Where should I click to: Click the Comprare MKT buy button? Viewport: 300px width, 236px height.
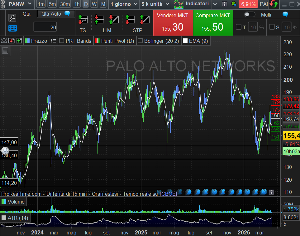click(x=213, y=23)
